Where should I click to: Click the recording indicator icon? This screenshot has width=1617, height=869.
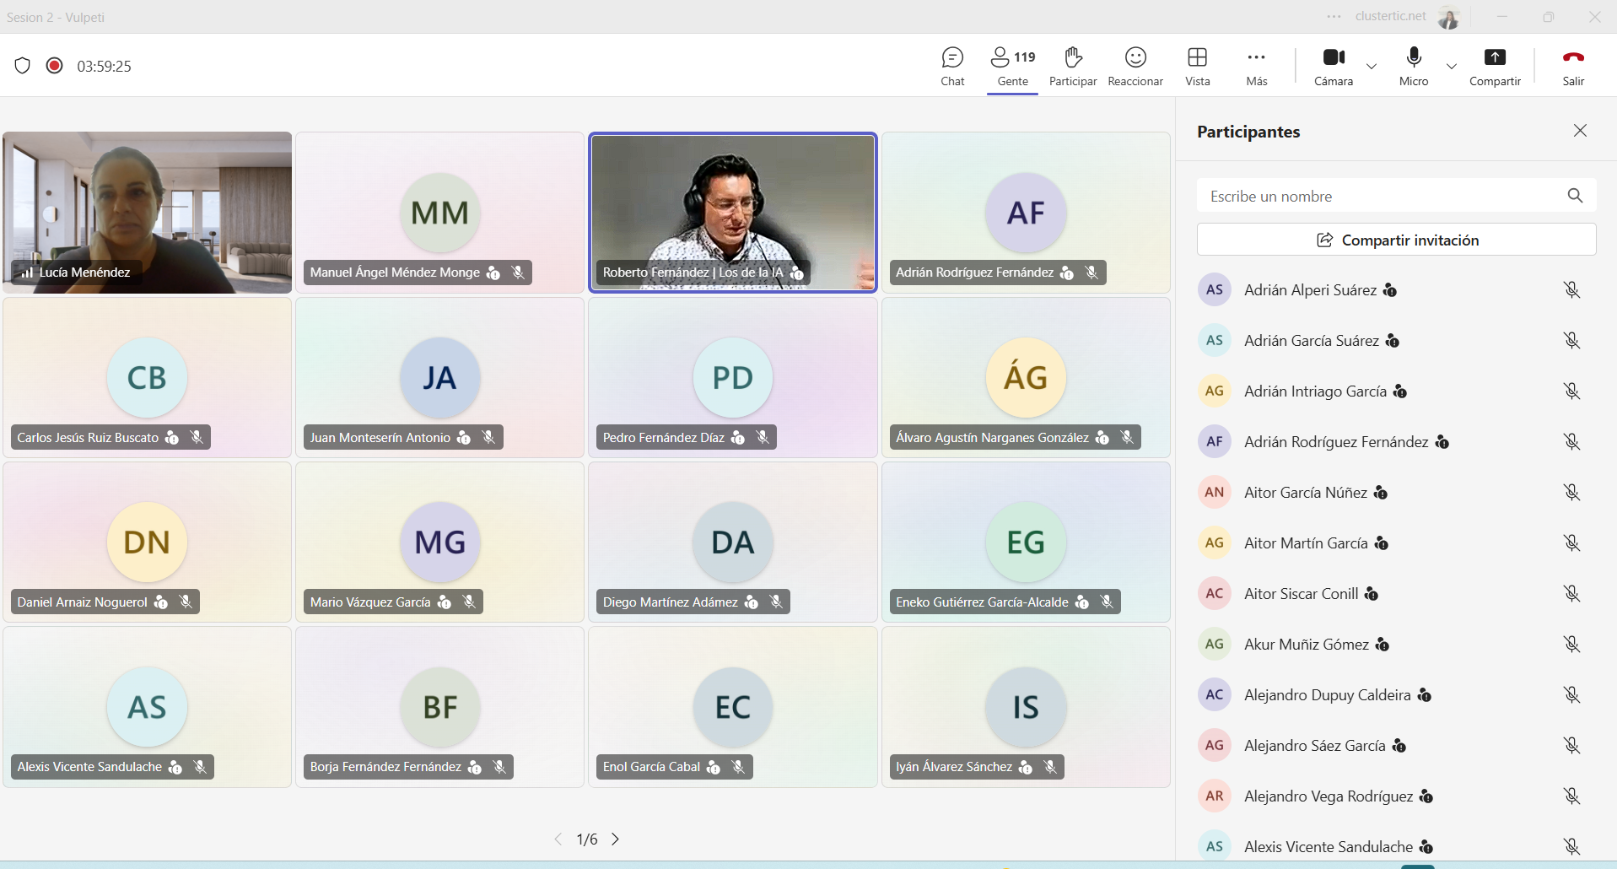(55, 66)
